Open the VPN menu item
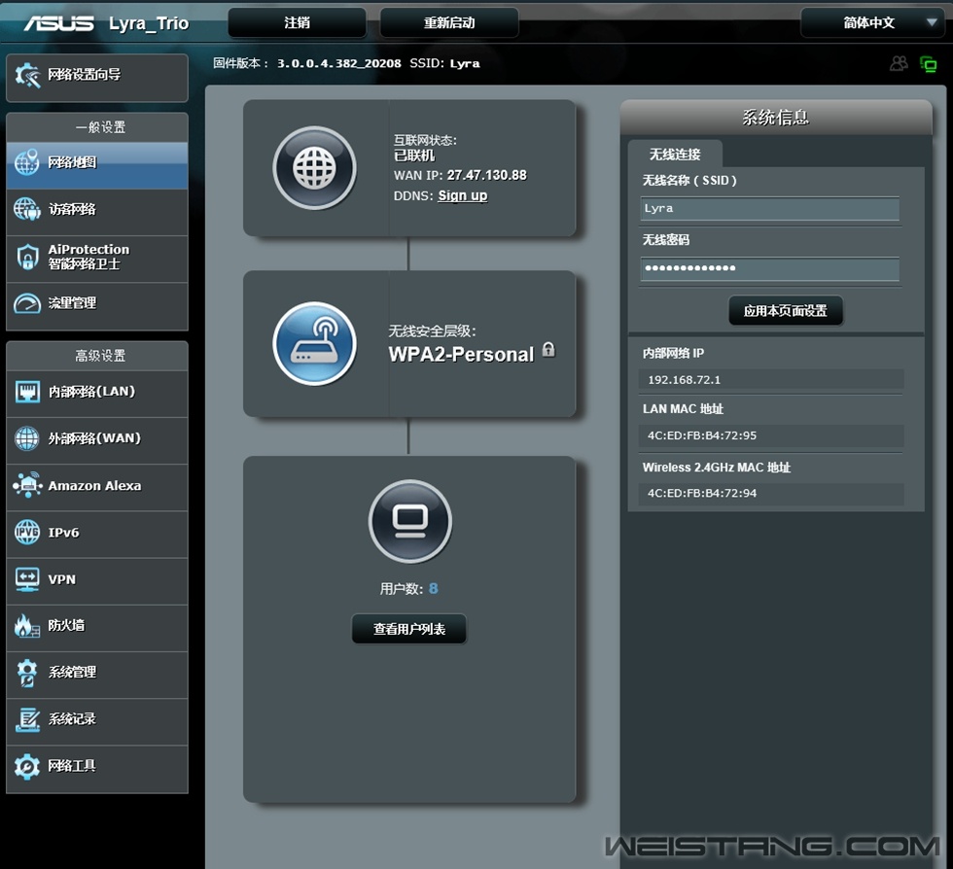 pyautogui.click(x=96, y=578)
